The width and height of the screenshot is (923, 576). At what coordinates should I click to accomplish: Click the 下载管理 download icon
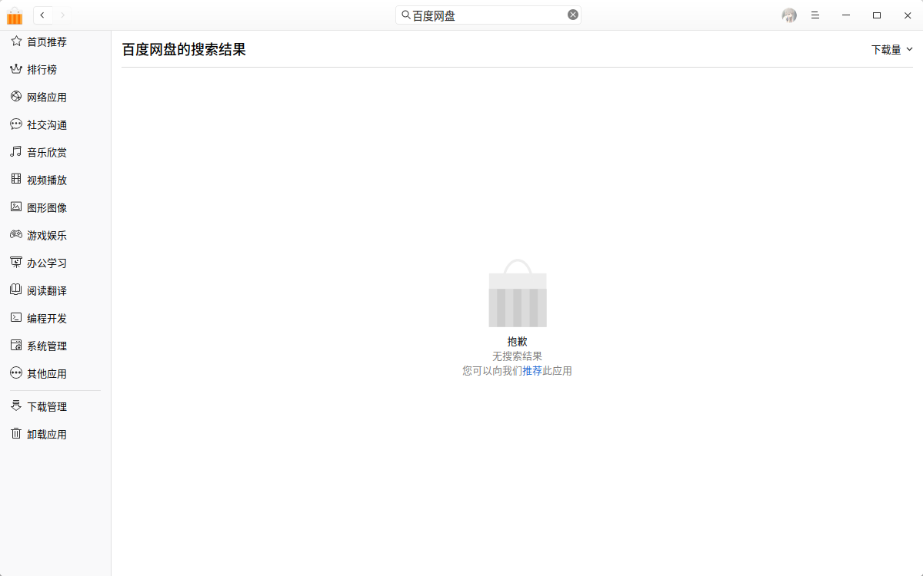(x=16, y=406)
